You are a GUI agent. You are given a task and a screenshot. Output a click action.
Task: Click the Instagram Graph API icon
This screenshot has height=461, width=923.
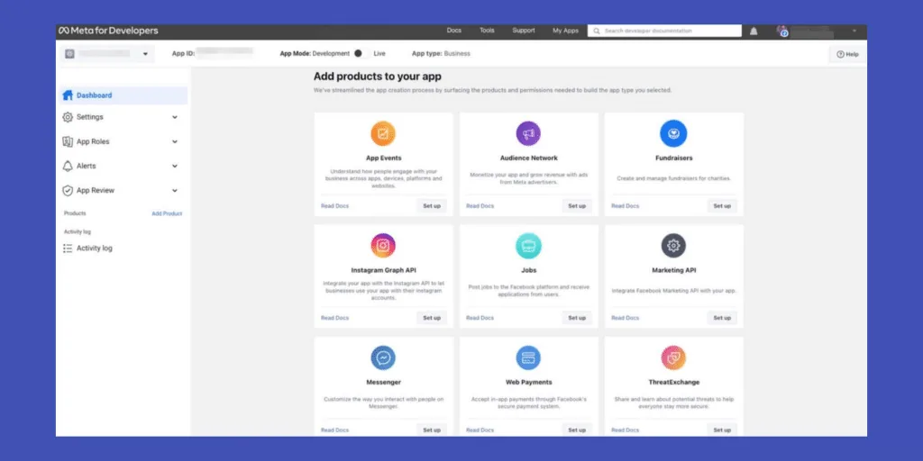[x=383, y=246]
